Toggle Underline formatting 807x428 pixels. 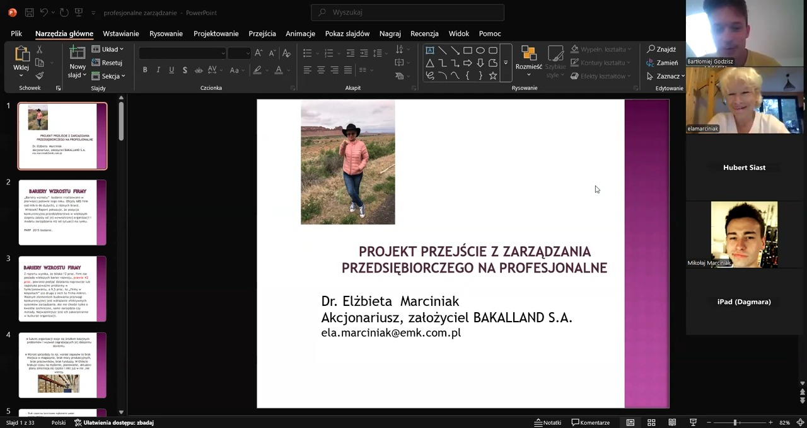pos(171,70)
